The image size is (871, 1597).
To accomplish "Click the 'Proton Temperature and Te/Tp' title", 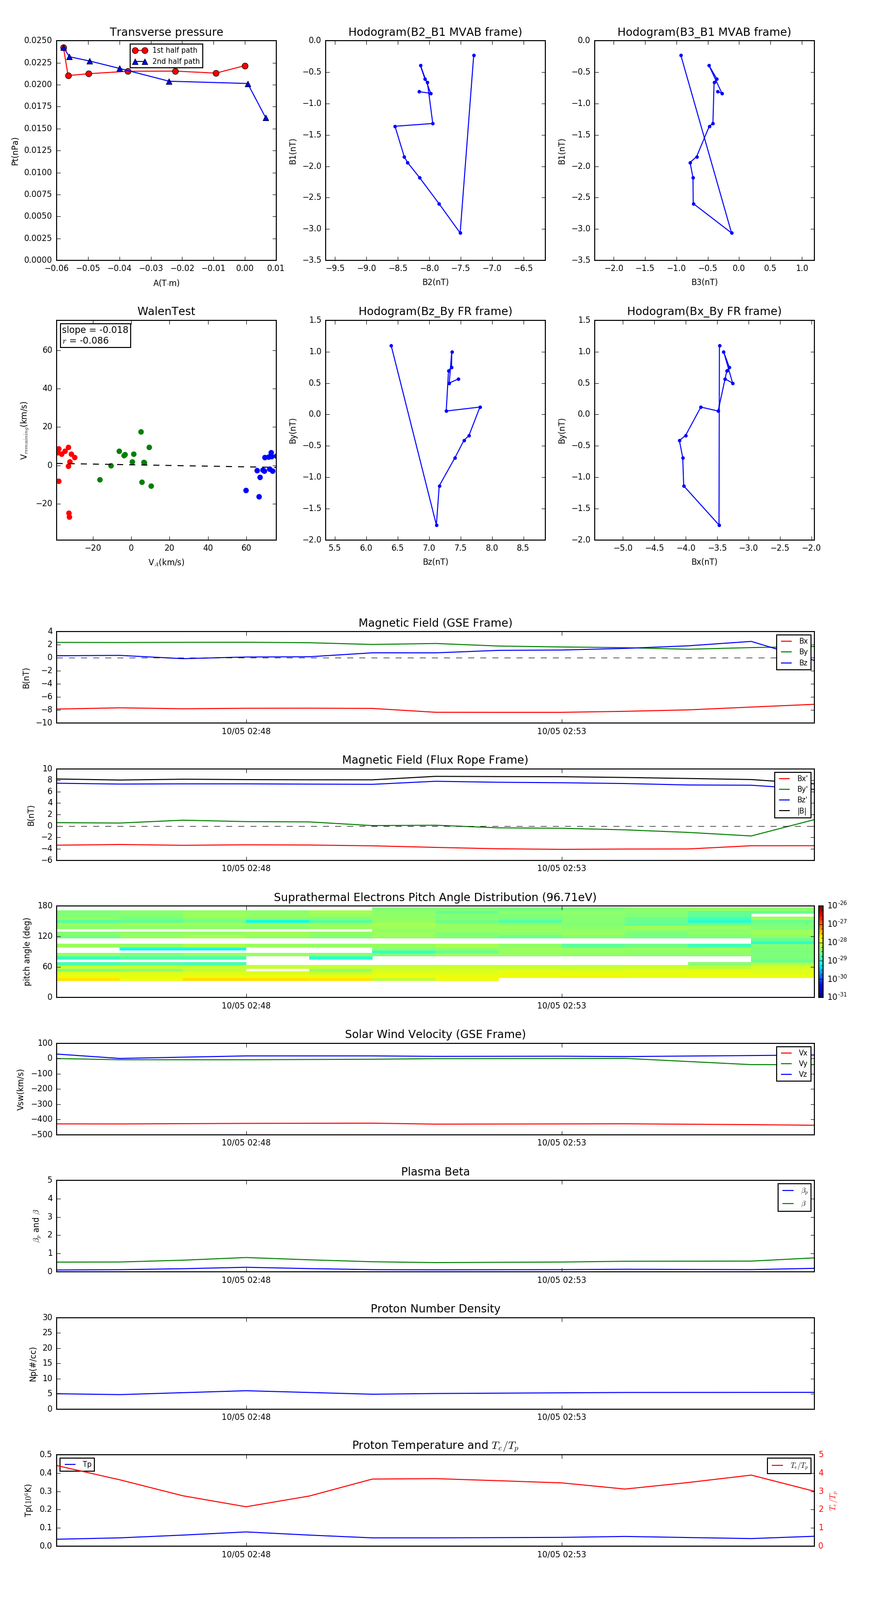I will [435, 1446].
